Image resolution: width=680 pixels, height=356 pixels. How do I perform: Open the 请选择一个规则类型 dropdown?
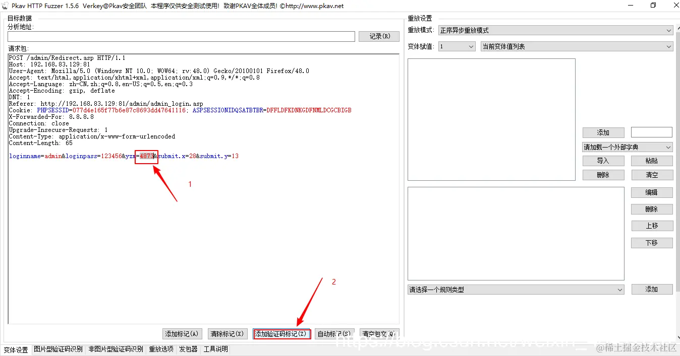[x=516, y=290]
